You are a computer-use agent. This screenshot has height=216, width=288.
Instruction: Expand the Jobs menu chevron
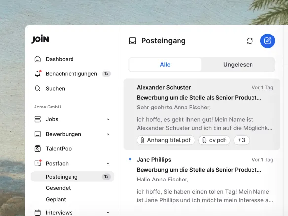(x=108, y=119)
